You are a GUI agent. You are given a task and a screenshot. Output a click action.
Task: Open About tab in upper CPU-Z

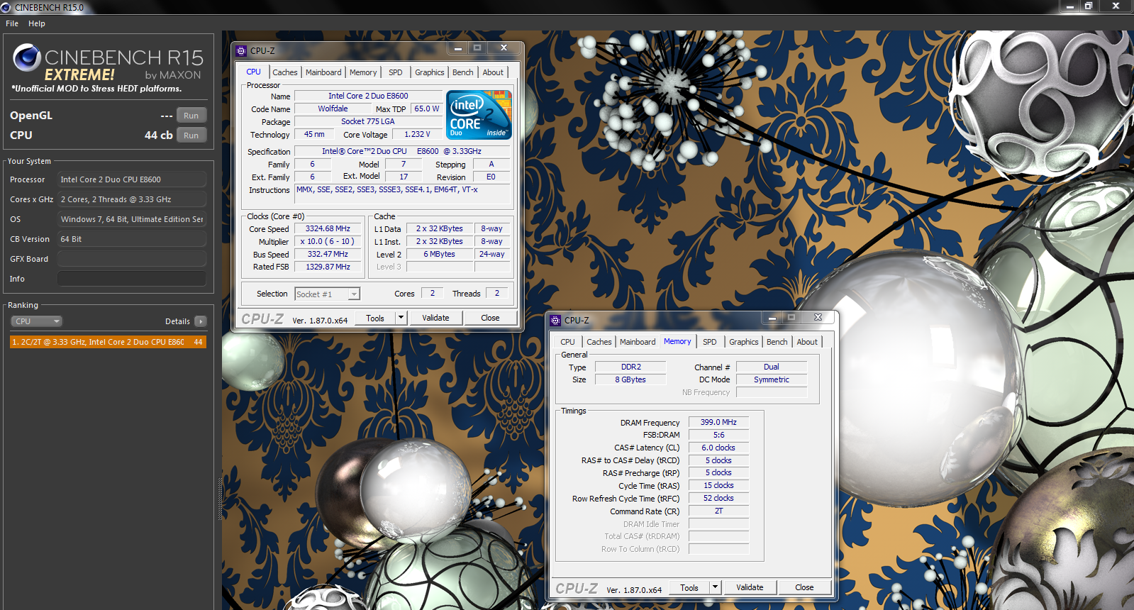[493, 72]
